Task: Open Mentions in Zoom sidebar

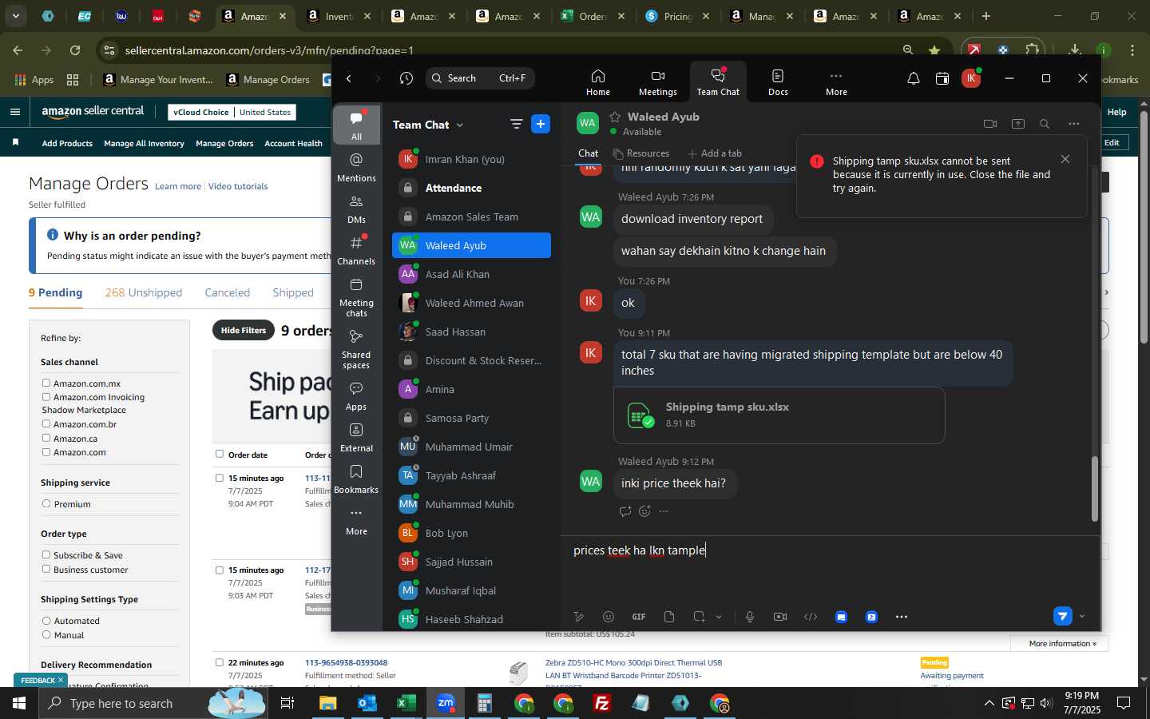Action: coord(356,168)
